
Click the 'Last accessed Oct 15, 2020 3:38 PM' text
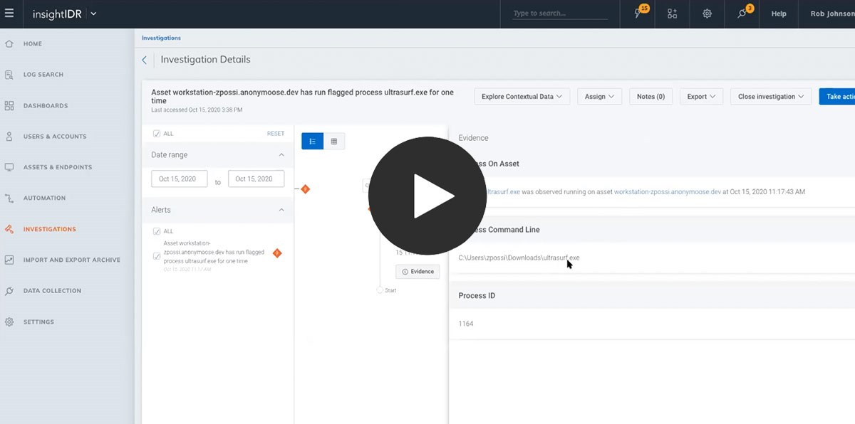click(x=197, y=110)
